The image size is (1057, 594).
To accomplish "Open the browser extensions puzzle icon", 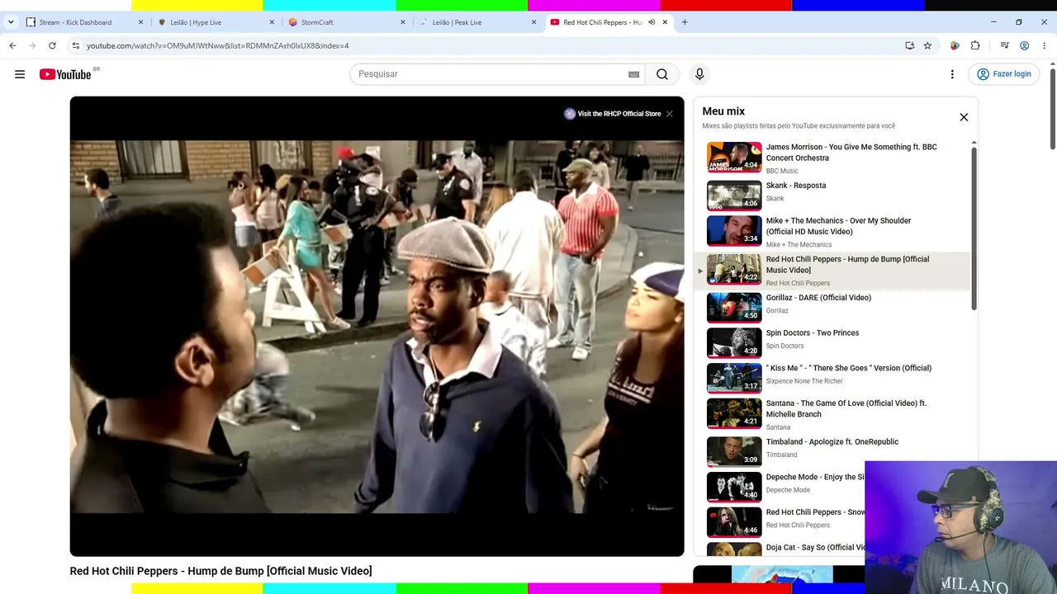I will 975,45.
